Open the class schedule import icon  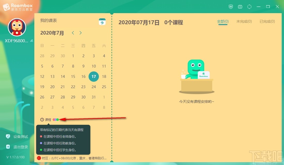pos(240,6)
